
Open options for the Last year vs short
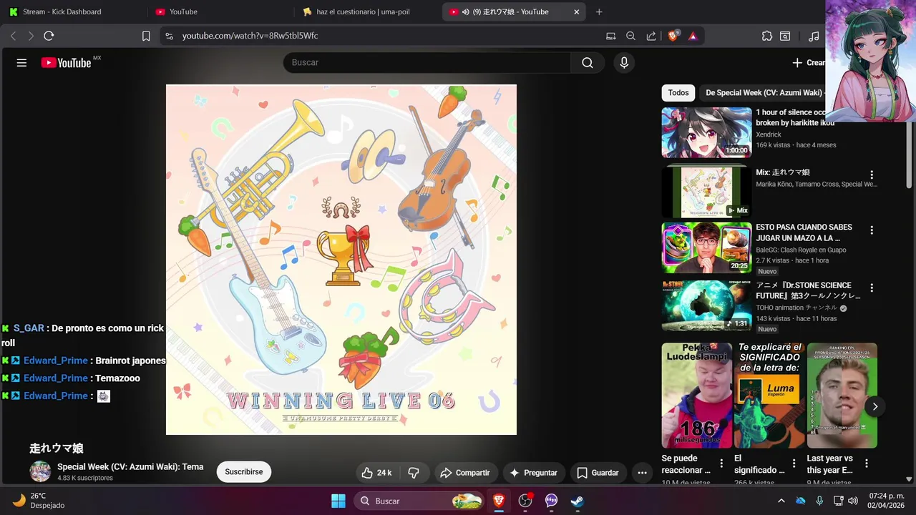(x=867, y=463)
